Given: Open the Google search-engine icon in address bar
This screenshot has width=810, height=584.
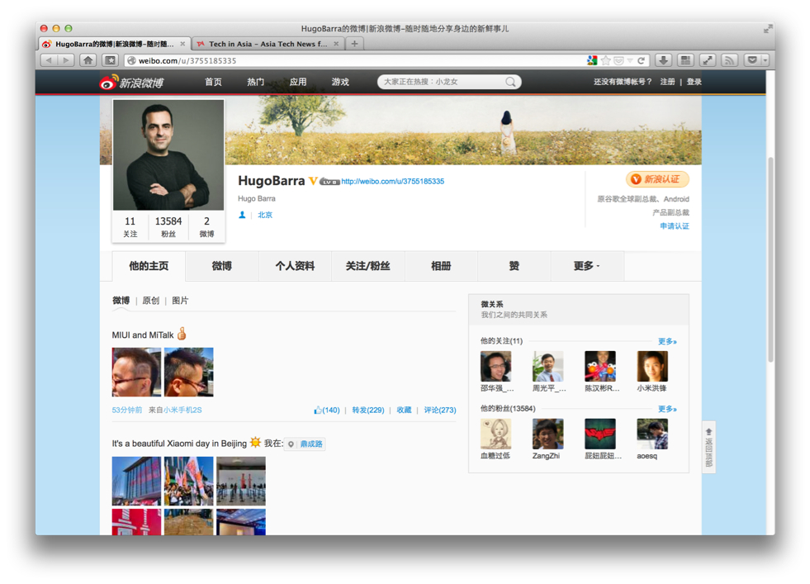Looking at the screenshot, I should click(x=592, y=60).
